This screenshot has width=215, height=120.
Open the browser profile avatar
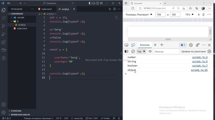pyautogui.click(x=203, y=8)
